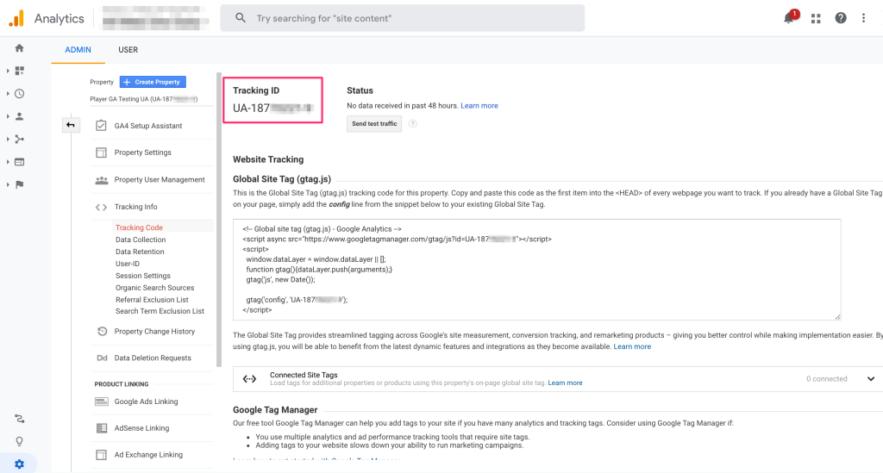The width and height of the screenshot is (883, 473).
Task: Select Tracking Code in Tracking Info
Action: coord(139,227)
